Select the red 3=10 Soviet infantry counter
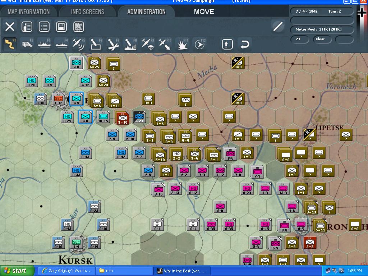 pos(123,118)
